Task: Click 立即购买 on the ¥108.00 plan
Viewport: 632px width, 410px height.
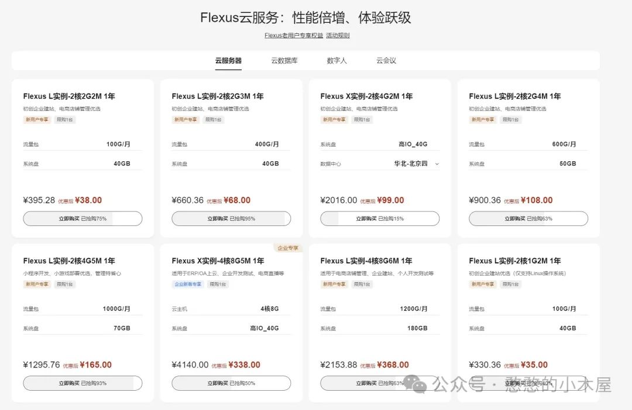Action: pos(528,218)
